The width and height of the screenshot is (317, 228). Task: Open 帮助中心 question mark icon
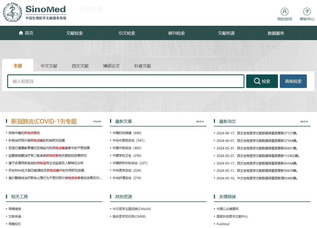pyautogui.click(x=307, y=11)
